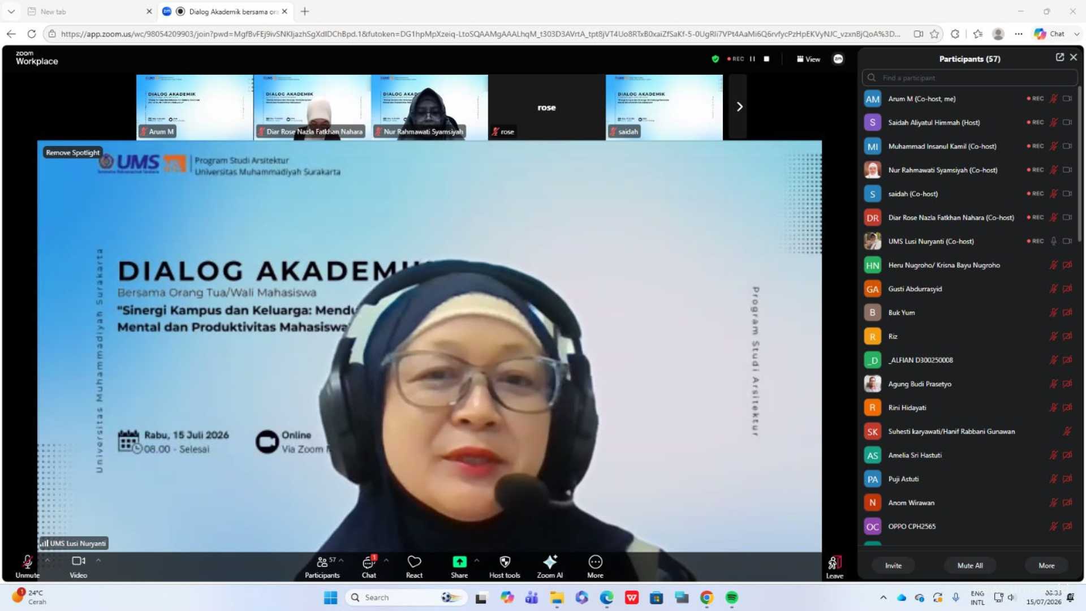Viewport: 1086px width, 611px height.
Task: Refresh the page
Action: [32, 34]
